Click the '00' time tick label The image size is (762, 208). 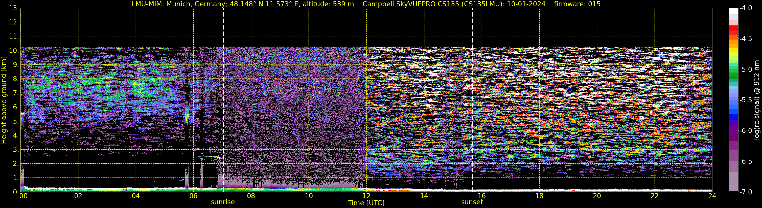click(23, 196)
